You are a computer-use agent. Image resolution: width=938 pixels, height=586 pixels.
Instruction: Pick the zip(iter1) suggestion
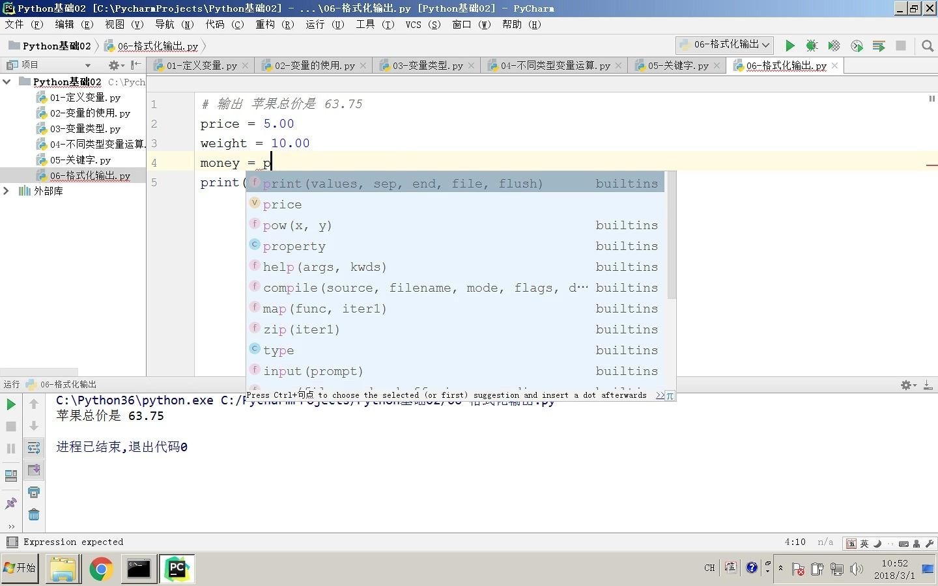(x=455, y=329)
